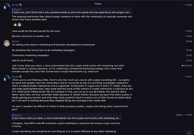Click Ryujin's avatar beside the 12:40 message
Image resolution: width=194 pixels, height=135 pixels.
(x=7, y=6)
